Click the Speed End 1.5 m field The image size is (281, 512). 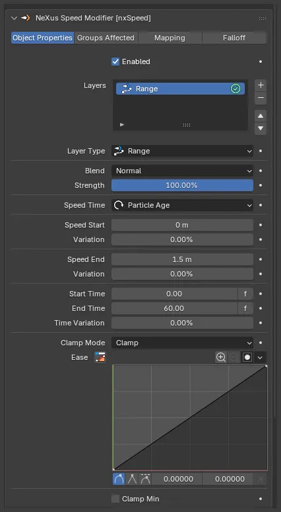pyautogui.click(x=182, y=259)
